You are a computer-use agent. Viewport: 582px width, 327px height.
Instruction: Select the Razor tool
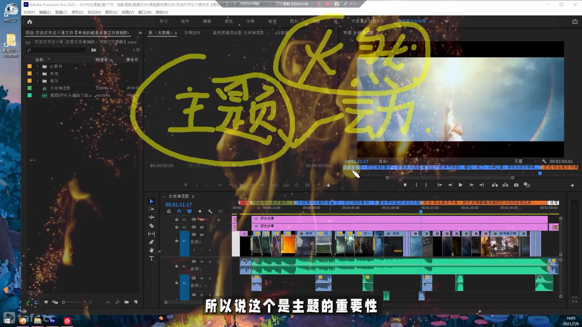click(x=152, y=226)
